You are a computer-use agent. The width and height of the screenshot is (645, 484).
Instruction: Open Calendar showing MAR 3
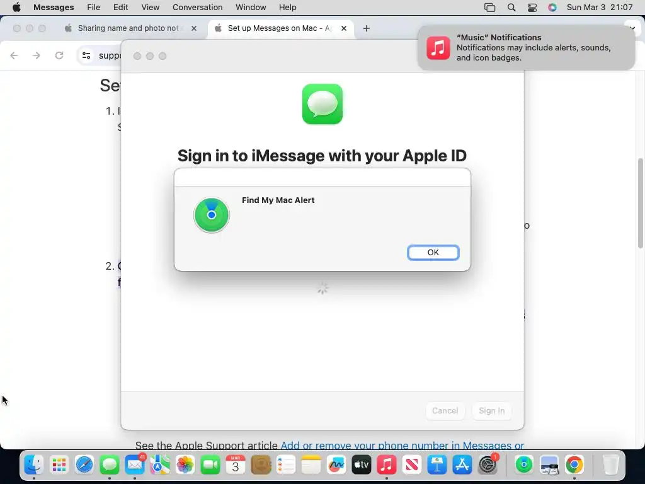[236, 465]
